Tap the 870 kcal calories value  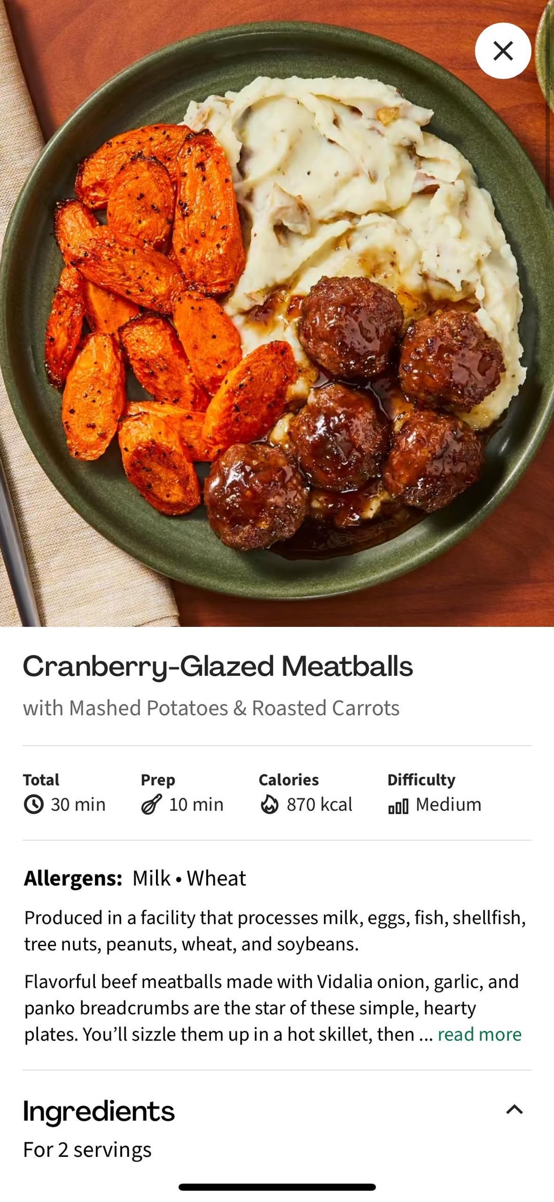tap(319, 804)
